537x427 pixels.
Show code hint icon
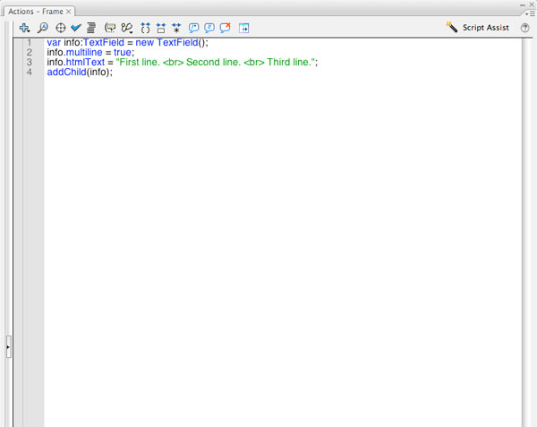(x=110, y=28)
